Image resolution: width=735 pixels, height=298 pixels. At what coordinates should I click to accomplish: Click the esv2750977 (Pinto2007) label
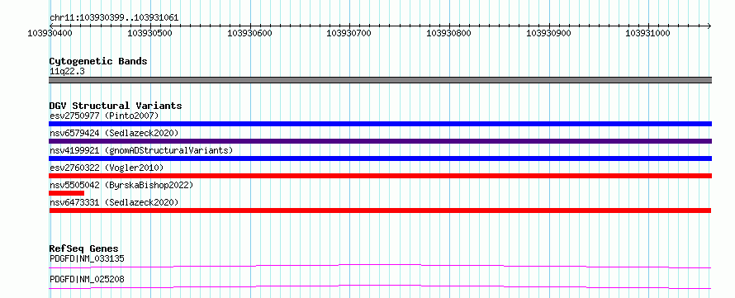[x=104, y=116]
